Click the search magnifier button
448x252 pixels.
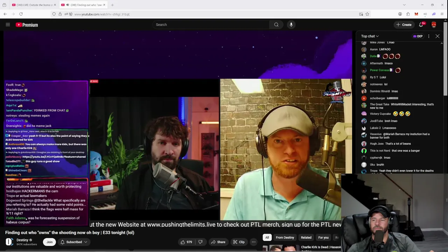coord(276,24)
